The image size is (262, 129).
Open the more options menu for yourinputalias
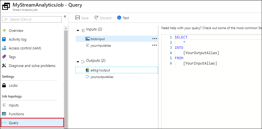[x=155, y=45]
